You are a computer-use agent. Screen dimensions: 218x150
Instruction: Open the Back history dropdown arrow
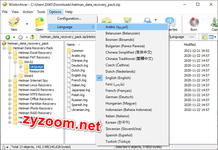tap(14, 37)
